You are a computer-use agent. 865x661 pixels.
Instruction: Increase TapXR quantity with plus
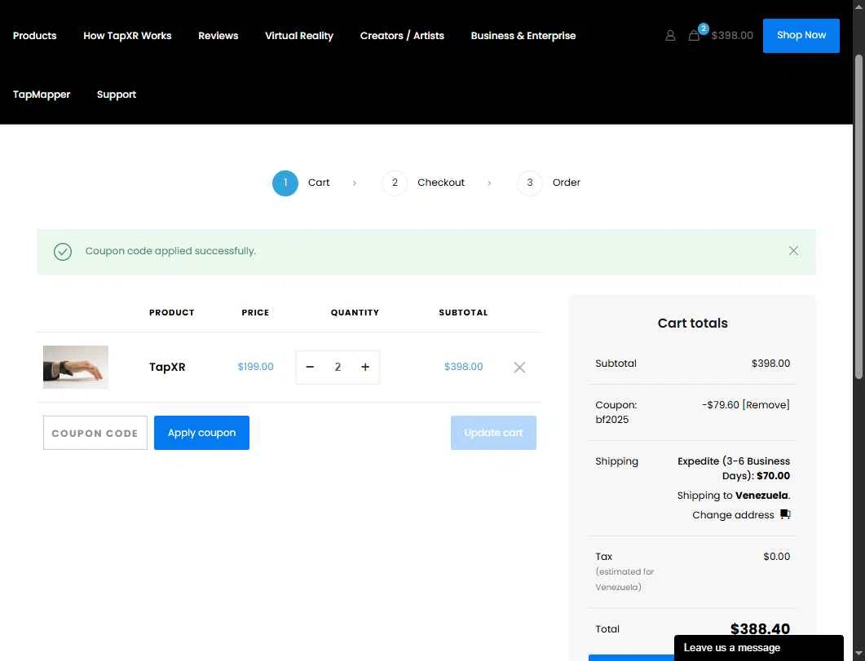(365, 367)
